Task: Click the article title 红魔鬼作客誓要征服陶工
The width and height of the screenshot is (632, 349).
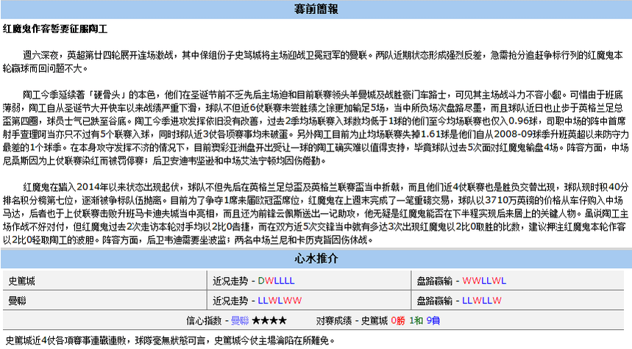Action: tap(55, 29)
